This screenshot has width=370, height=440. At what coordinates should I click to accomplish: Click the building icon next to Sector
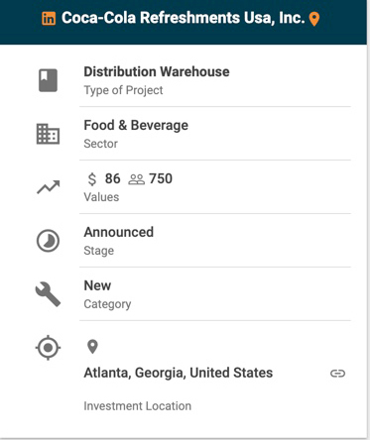tap(48, 134)
